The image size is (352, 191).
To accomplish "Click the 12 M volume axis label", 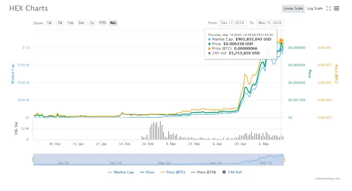I will click(x=25, y=129).
